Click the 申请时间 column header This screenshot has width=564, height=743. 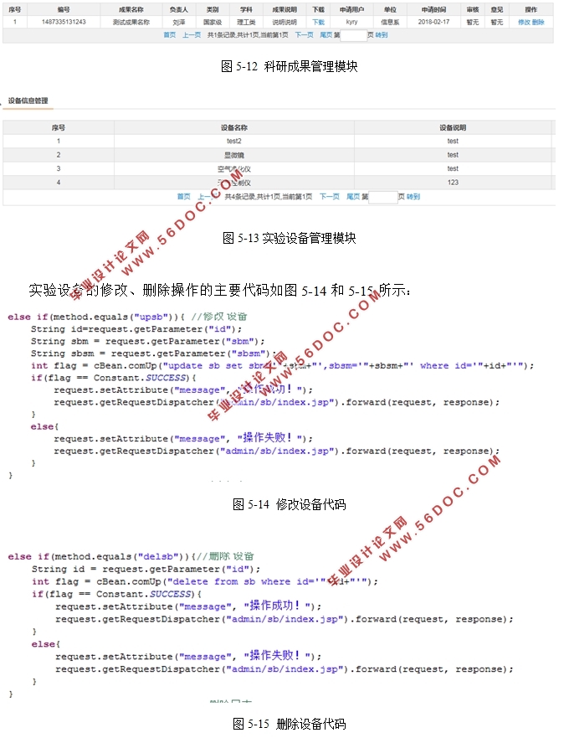(x=433, y=9)
